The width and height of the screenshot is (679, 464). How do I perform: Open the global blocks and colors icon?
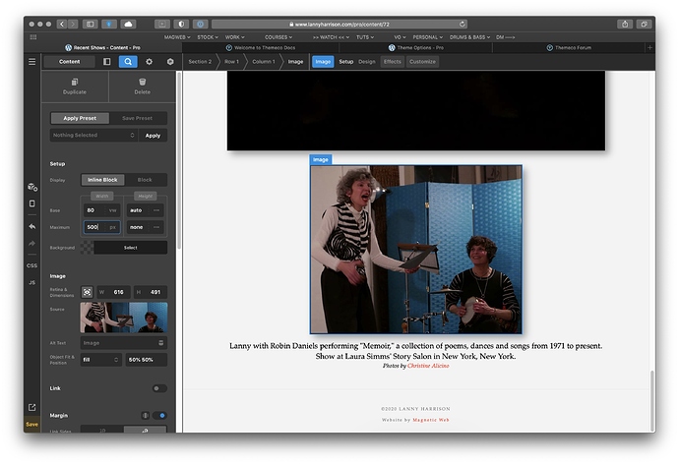pyautogui.click(x=32, y=187)
